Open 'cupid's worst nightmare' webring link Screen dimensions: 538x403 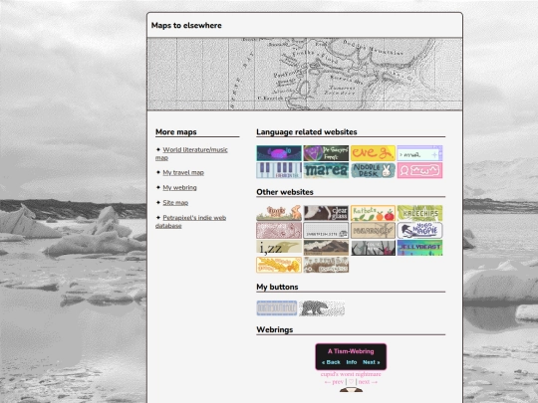coord(351,374)
